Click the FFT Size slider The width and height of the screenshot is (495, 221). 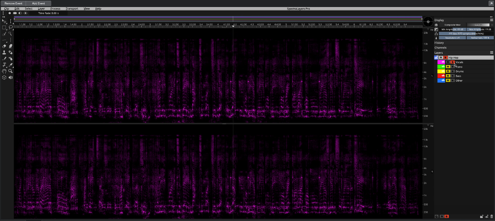point(466,33)
